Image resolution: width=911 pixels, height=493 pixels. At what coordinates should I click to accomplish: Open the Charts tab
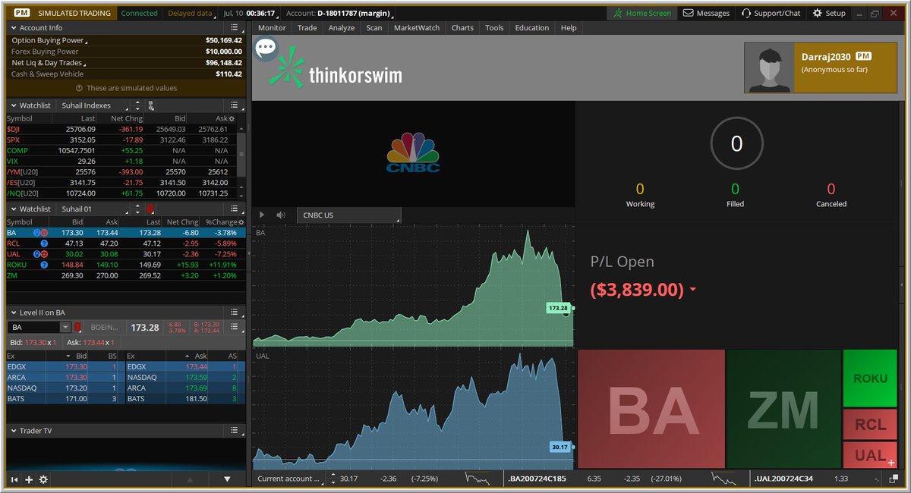click(462, 28)
